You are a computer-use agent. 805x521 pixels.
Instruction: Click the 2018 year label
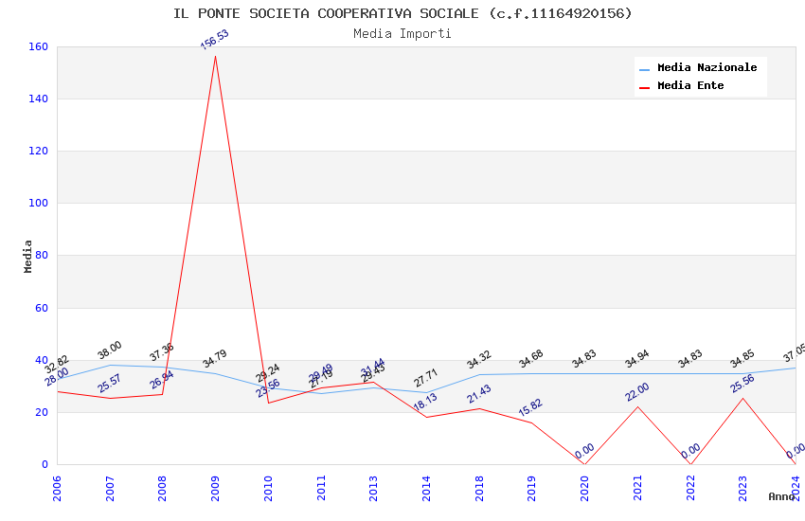coord(479,488)
